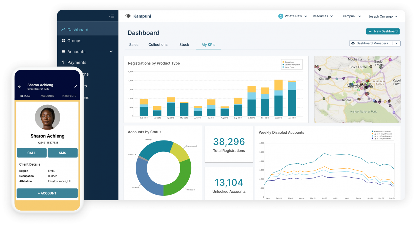Tap the back arrow on the phone screen

19,86
